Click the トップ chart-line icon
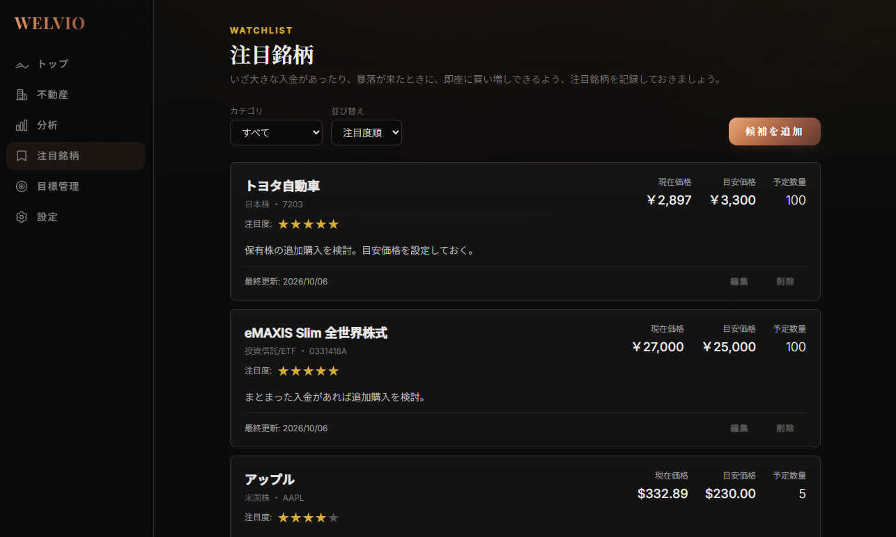Screen dimensions: 896x537 [x=22, y=65]
